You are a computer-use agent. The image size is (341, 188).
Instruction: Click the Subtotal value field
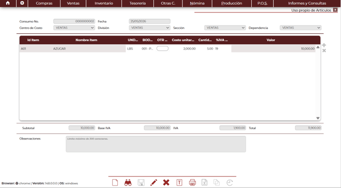(81, 128)
